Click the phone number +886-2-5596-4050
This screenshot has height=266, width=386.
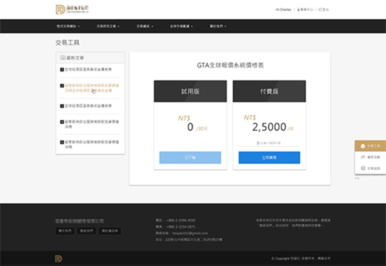coord(181,220)
